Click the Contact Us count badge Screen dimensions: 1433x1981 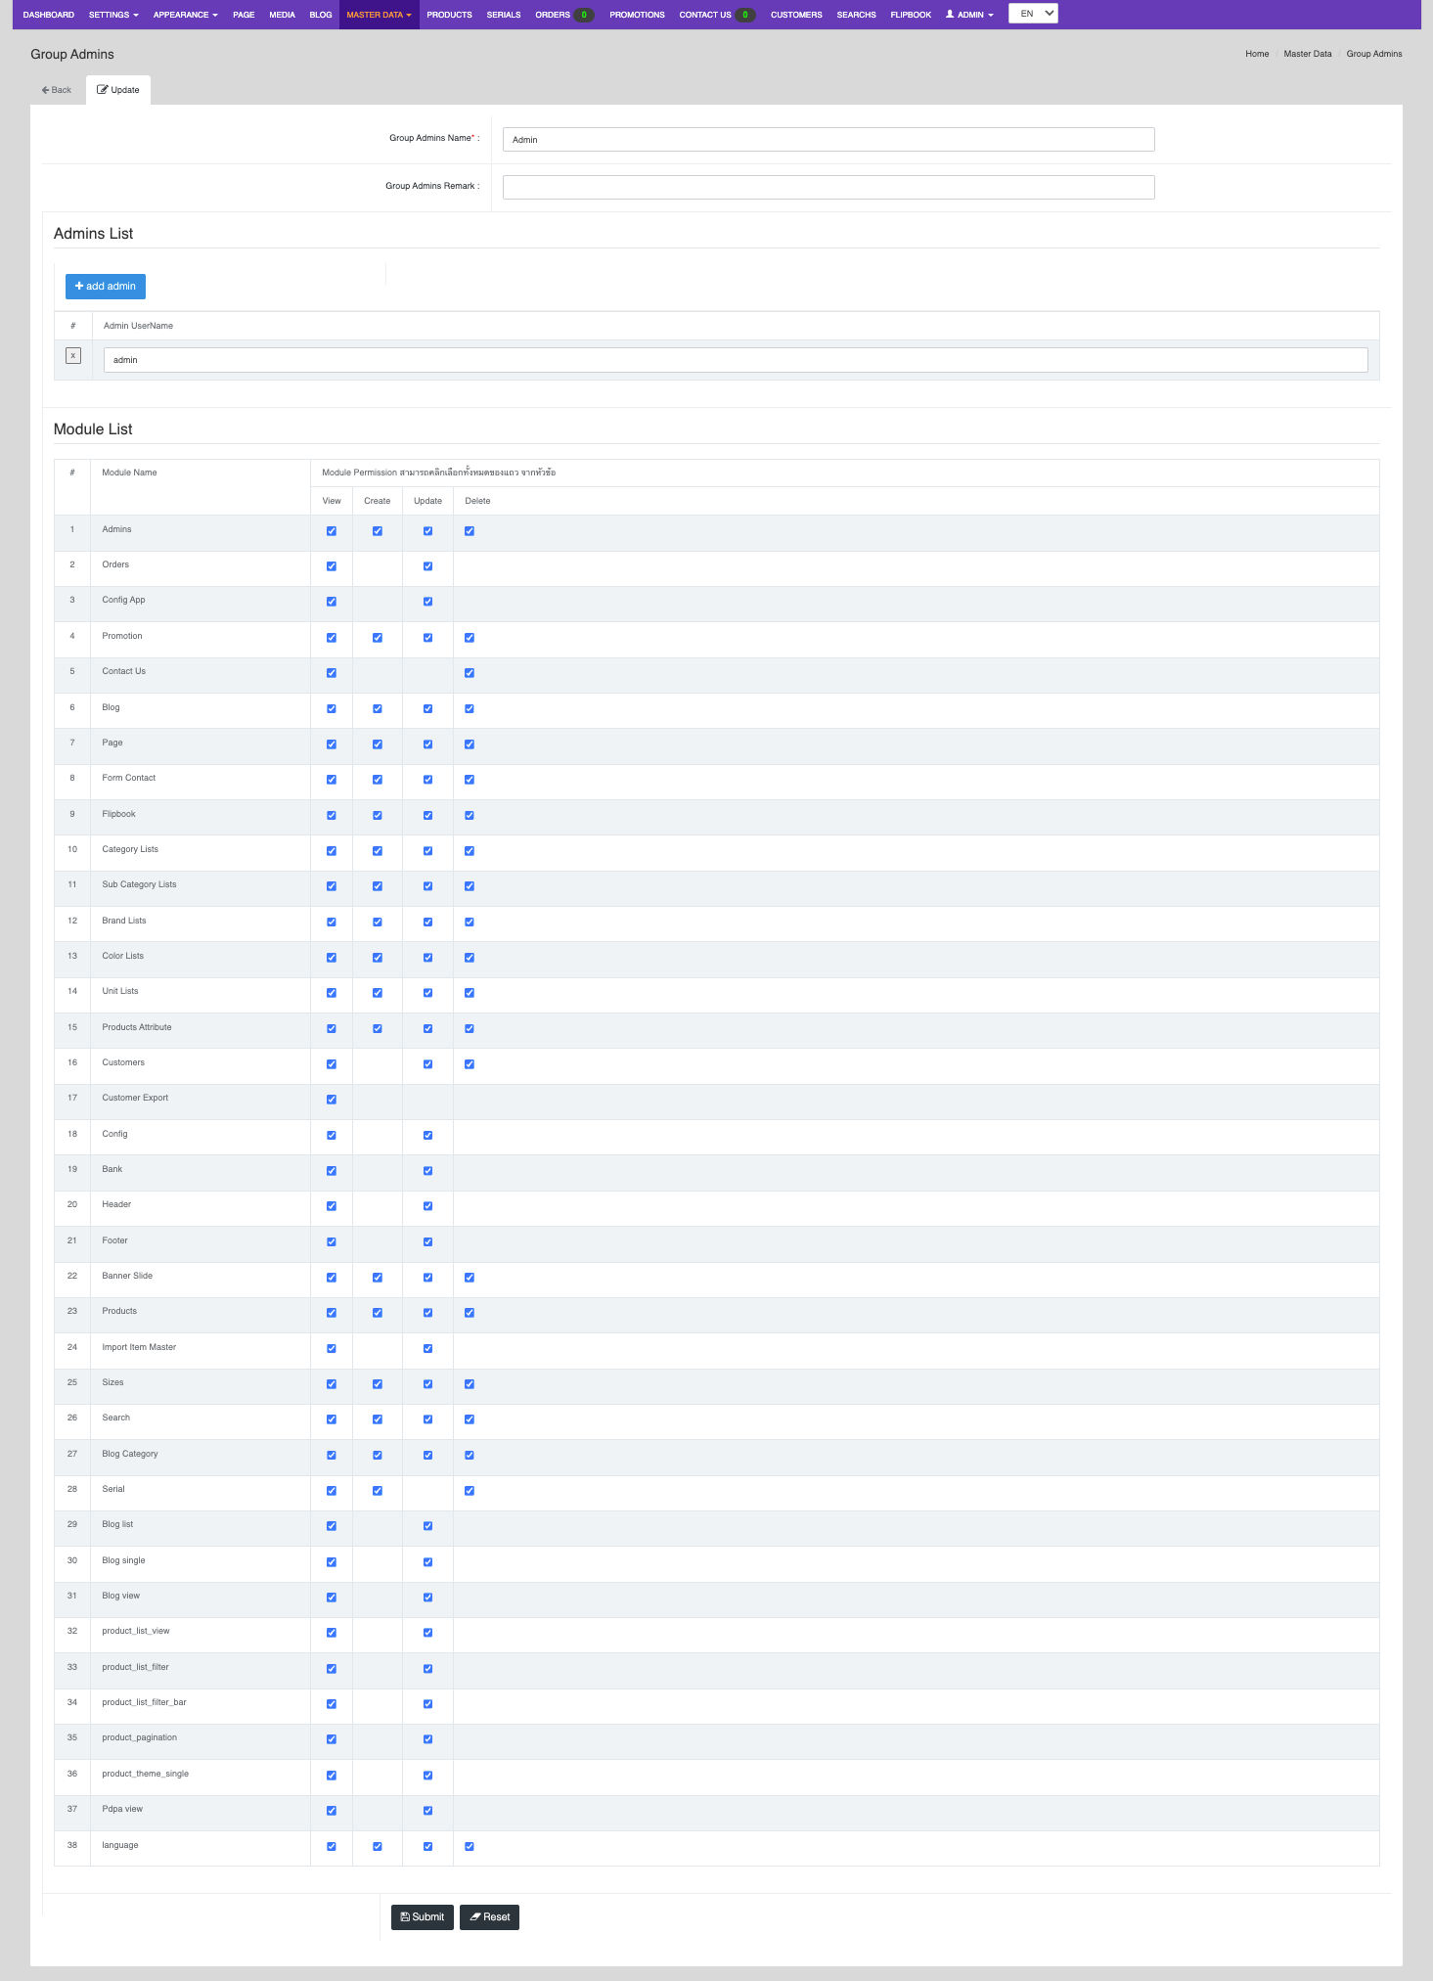744,15
